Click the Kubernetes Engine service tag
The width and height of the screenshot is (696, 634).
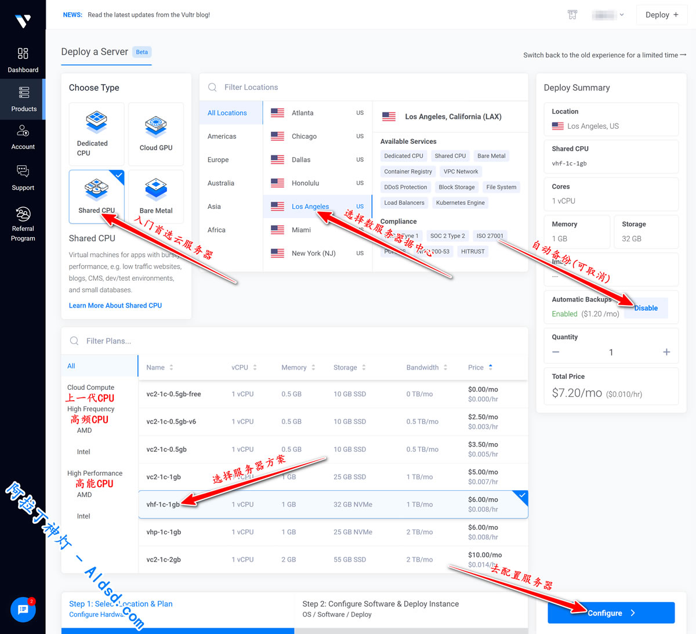(461, 203)
